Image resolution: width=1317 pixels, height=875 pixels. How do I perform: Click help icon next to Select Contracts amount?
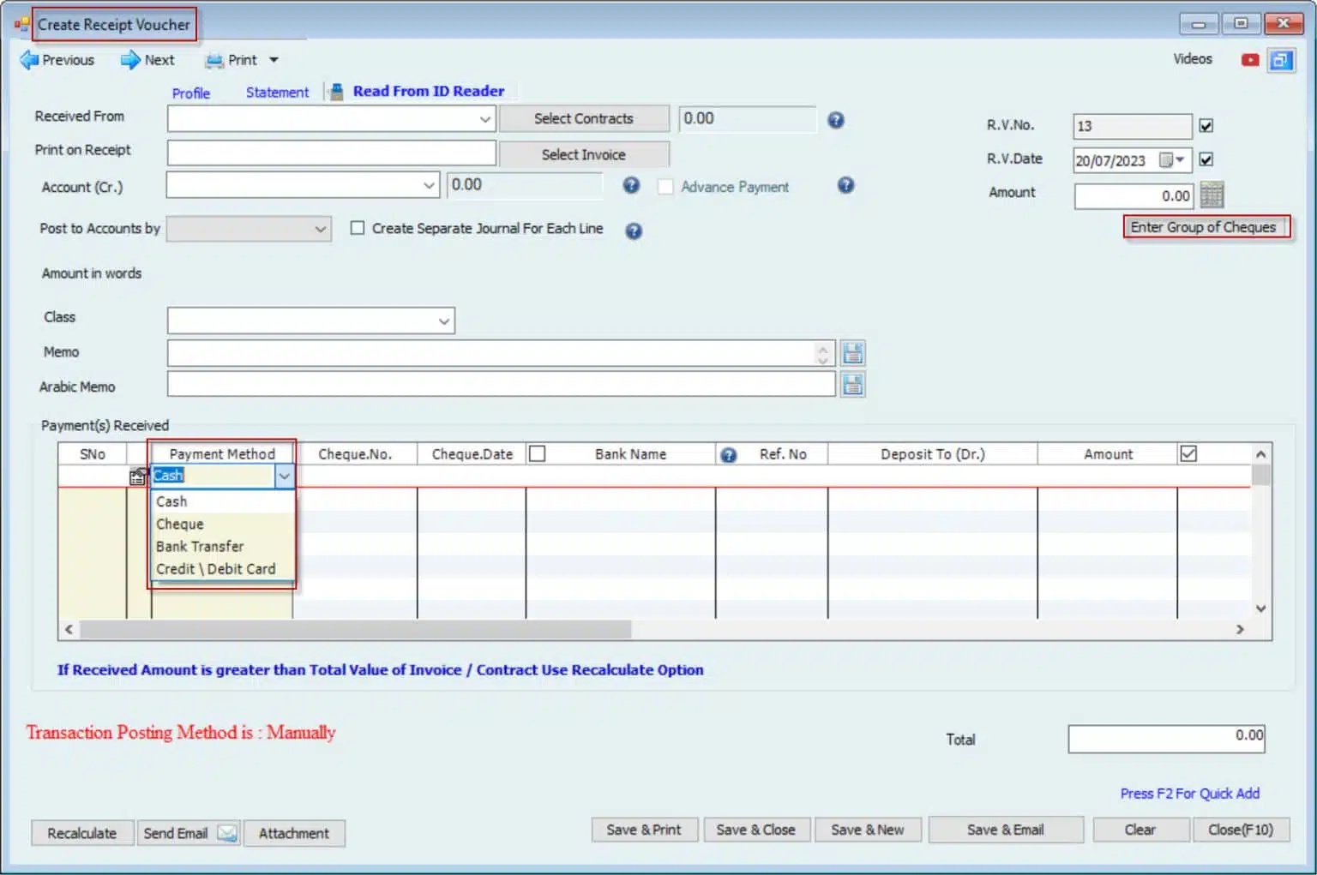(836, 120)
